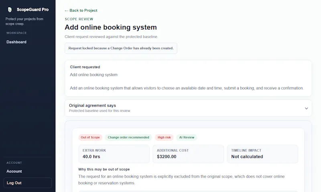Click the ACCOUNT section label
The width and height of the screenshot is (321, 192).
point(14,163)
